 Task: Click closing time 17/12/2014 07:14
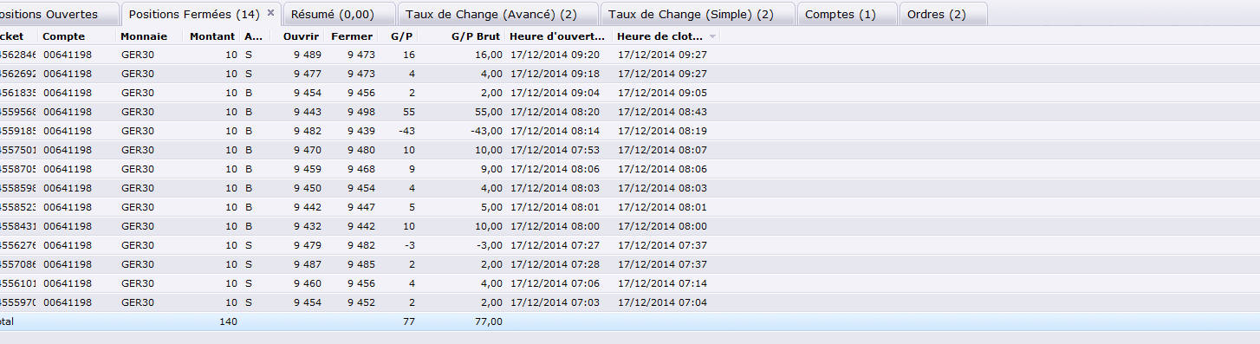tap(663, 283)
